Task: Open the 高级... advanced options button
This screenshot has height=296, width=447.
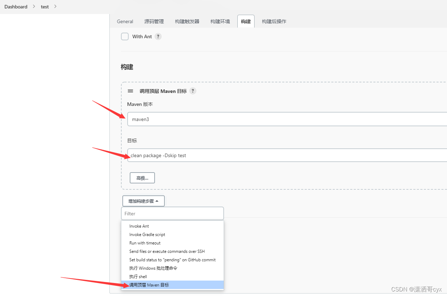Action: [x=142, y=178]
